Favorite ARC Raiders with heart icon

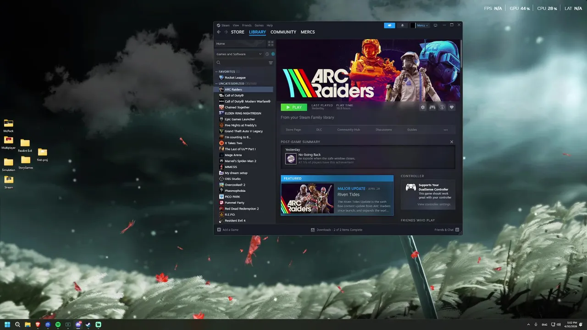tap(452, 107)
